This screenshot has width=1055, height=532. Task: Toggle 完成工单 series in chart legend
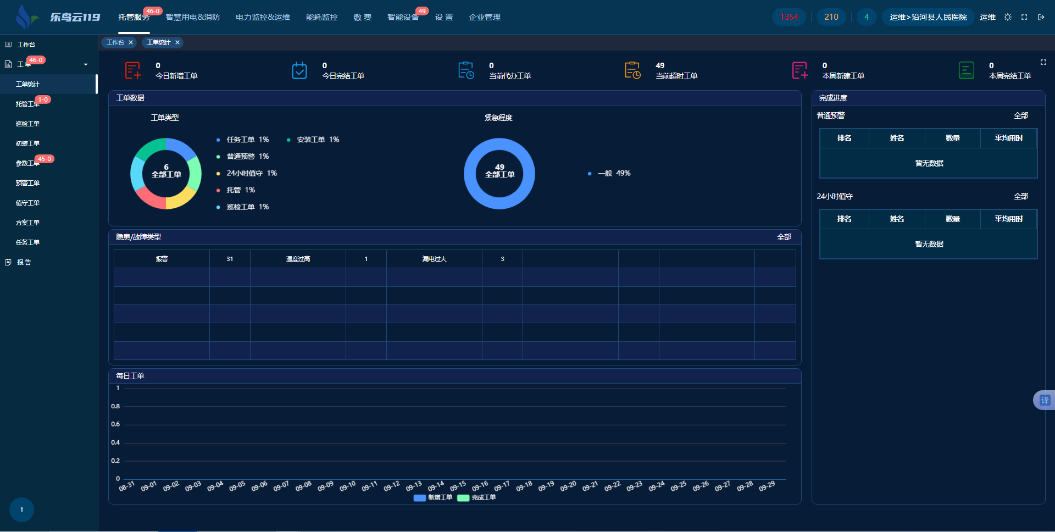tap(476, 497)
